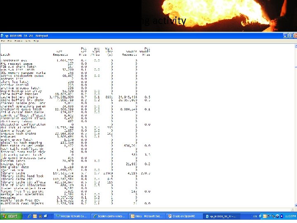Launch Internet Explorer from quick launch
297x223 pixels.
coord(29,216)
